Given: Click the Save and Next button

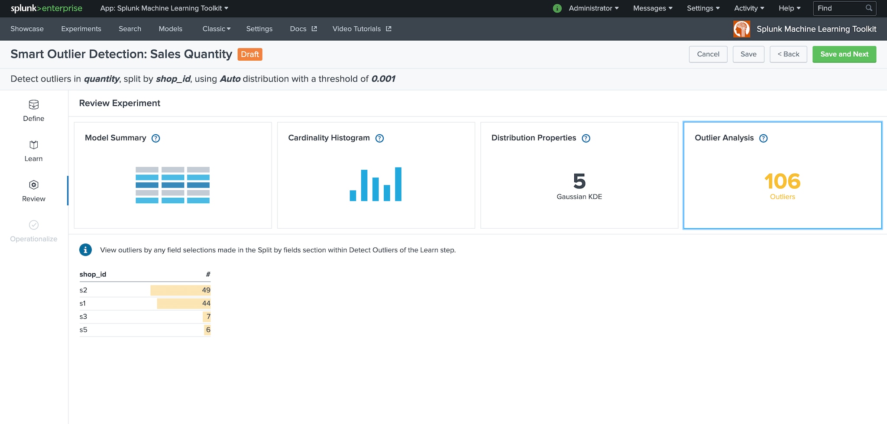Looking at the screenshot, I should pos(844,54).
